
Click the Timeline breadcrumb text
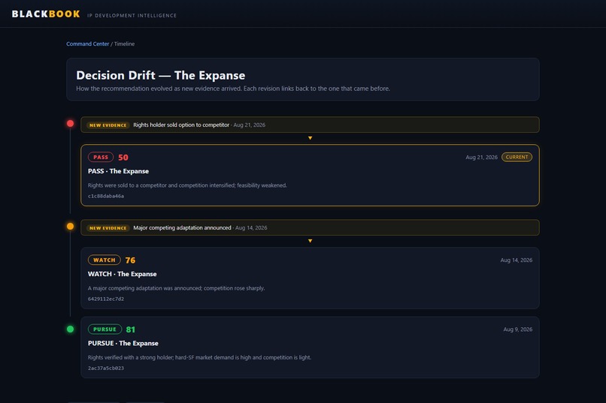tap(125, 44)
